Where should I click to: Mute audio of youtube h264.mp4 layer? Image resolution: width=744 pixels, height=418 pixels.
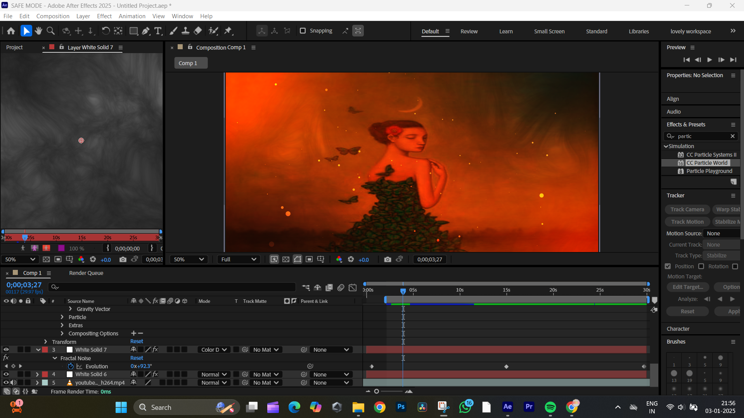14,382
